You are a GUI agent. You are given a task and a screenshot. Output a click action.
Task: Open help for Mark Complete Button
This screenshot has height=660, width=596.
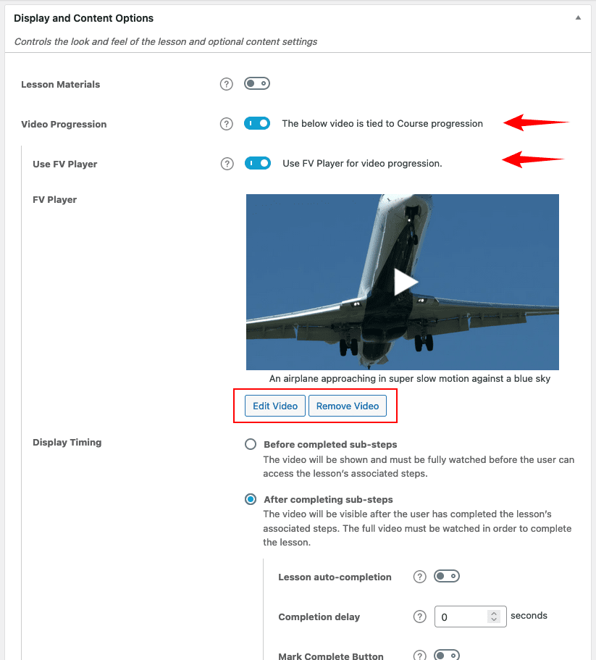pyautogui.click(x=419, y=656)
